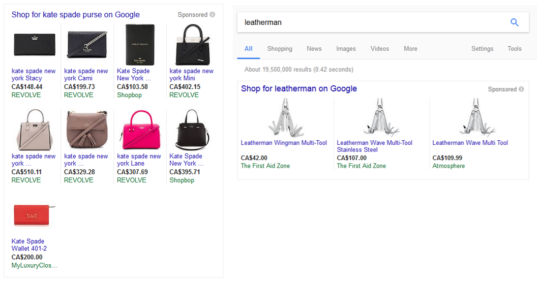Click the beige satchel product image
Screen dimensions: 537x281
click(x=34, y=130)
